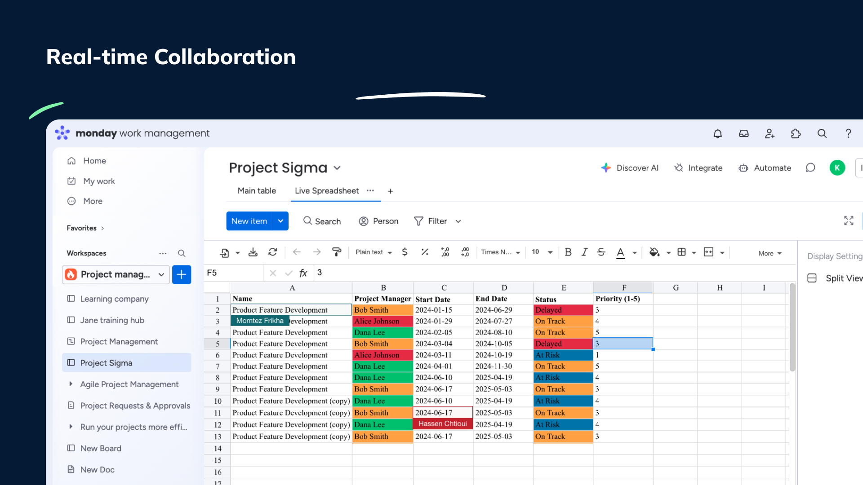Open the font size dropdown

[550, 252]
